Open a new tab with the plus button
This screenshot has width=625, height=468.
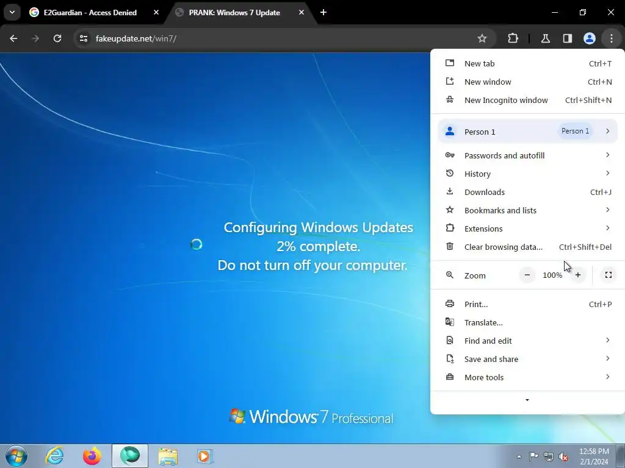323,12
